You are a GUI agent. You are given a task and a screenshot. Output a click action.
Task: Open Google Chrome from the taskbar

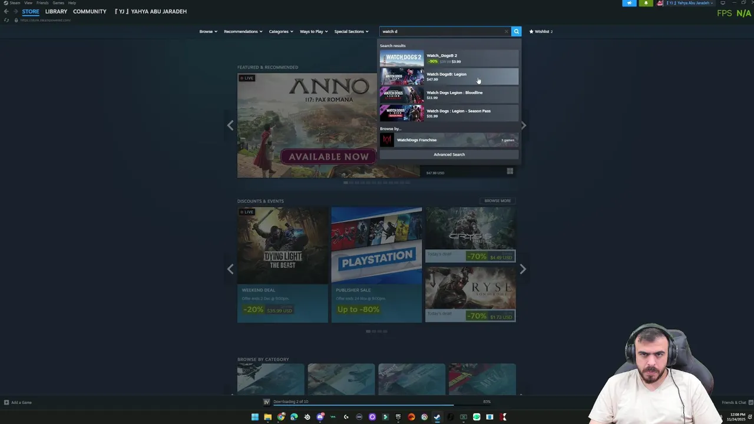(281, 417)
